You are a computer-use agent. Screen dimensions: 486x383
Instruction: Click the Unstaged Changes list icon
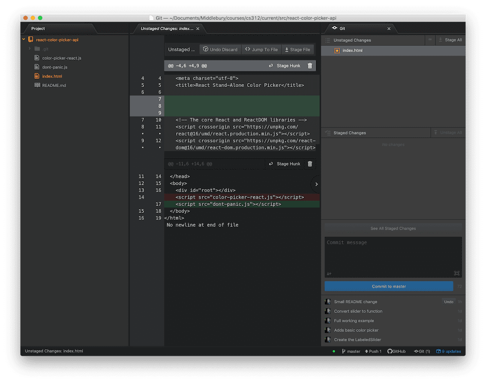(327, 40)
